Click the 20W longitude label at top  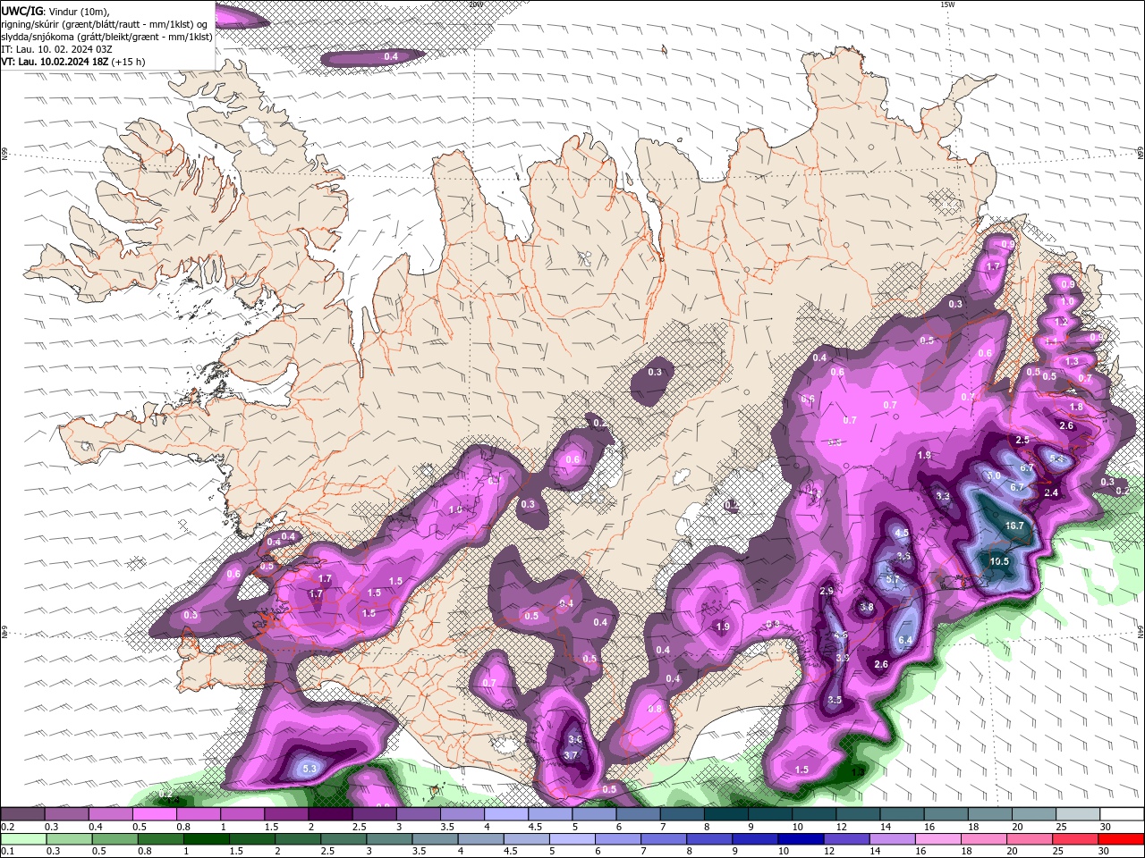(476, 4)
